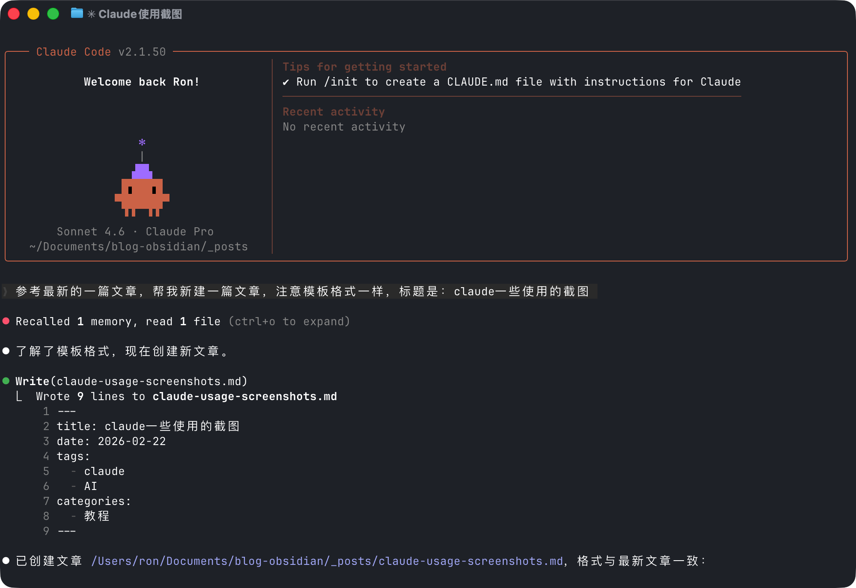Expand the '(ctrl+o to expand)' hint
Screen dimensions: 856x588
click(289, 321)
